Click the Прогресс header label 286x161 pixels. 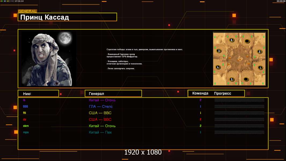pos(222,93)
